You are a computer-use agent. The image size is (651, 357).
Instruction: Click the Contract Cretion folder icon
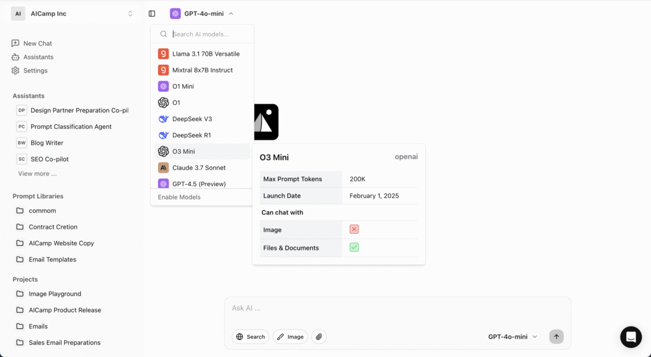pyautogui.click(x=20, y=227)
